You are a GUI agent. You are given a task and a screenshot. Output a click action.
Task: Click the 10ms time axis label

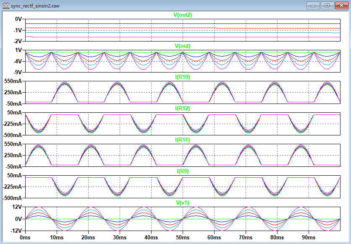click(57, 237)
